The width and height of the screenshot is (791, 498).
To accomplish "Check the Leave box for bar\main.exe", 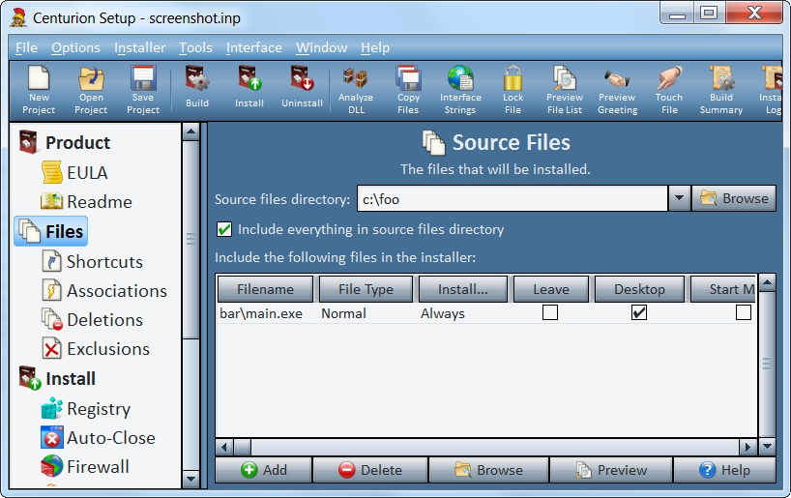I will point(550,312).
